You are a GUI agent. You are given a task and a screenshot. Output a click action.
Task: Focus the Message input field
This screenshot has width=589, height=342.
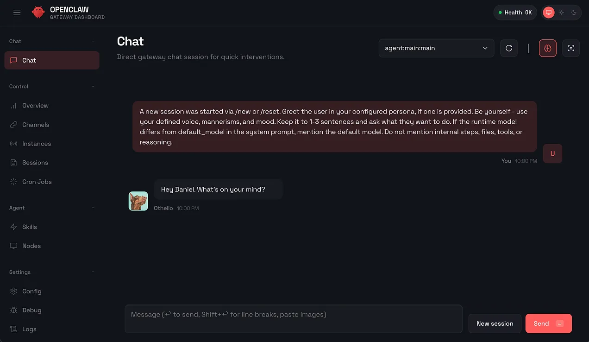293,318
